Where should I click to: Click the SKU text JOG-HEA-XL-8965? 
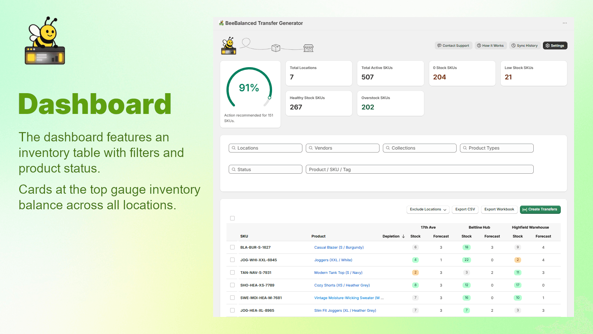pos(257,311)
